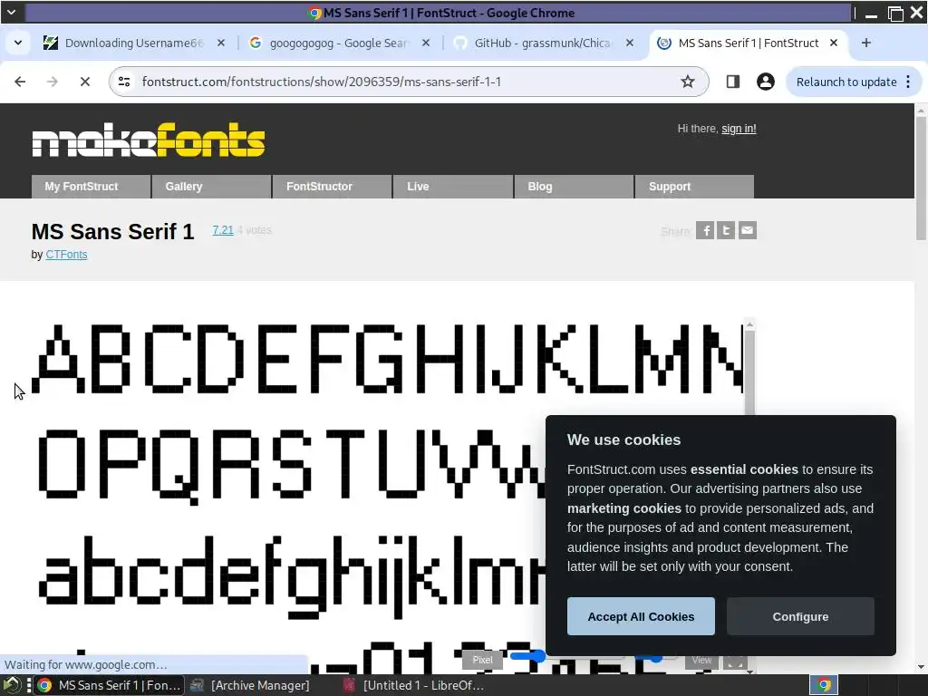
Task: Stop page loading with X button
Action: [84, 82]
